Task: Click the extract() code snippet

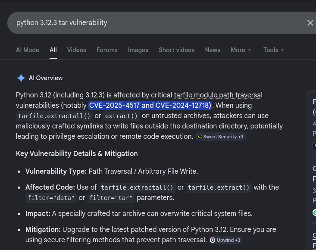Action: coord(121,116)
